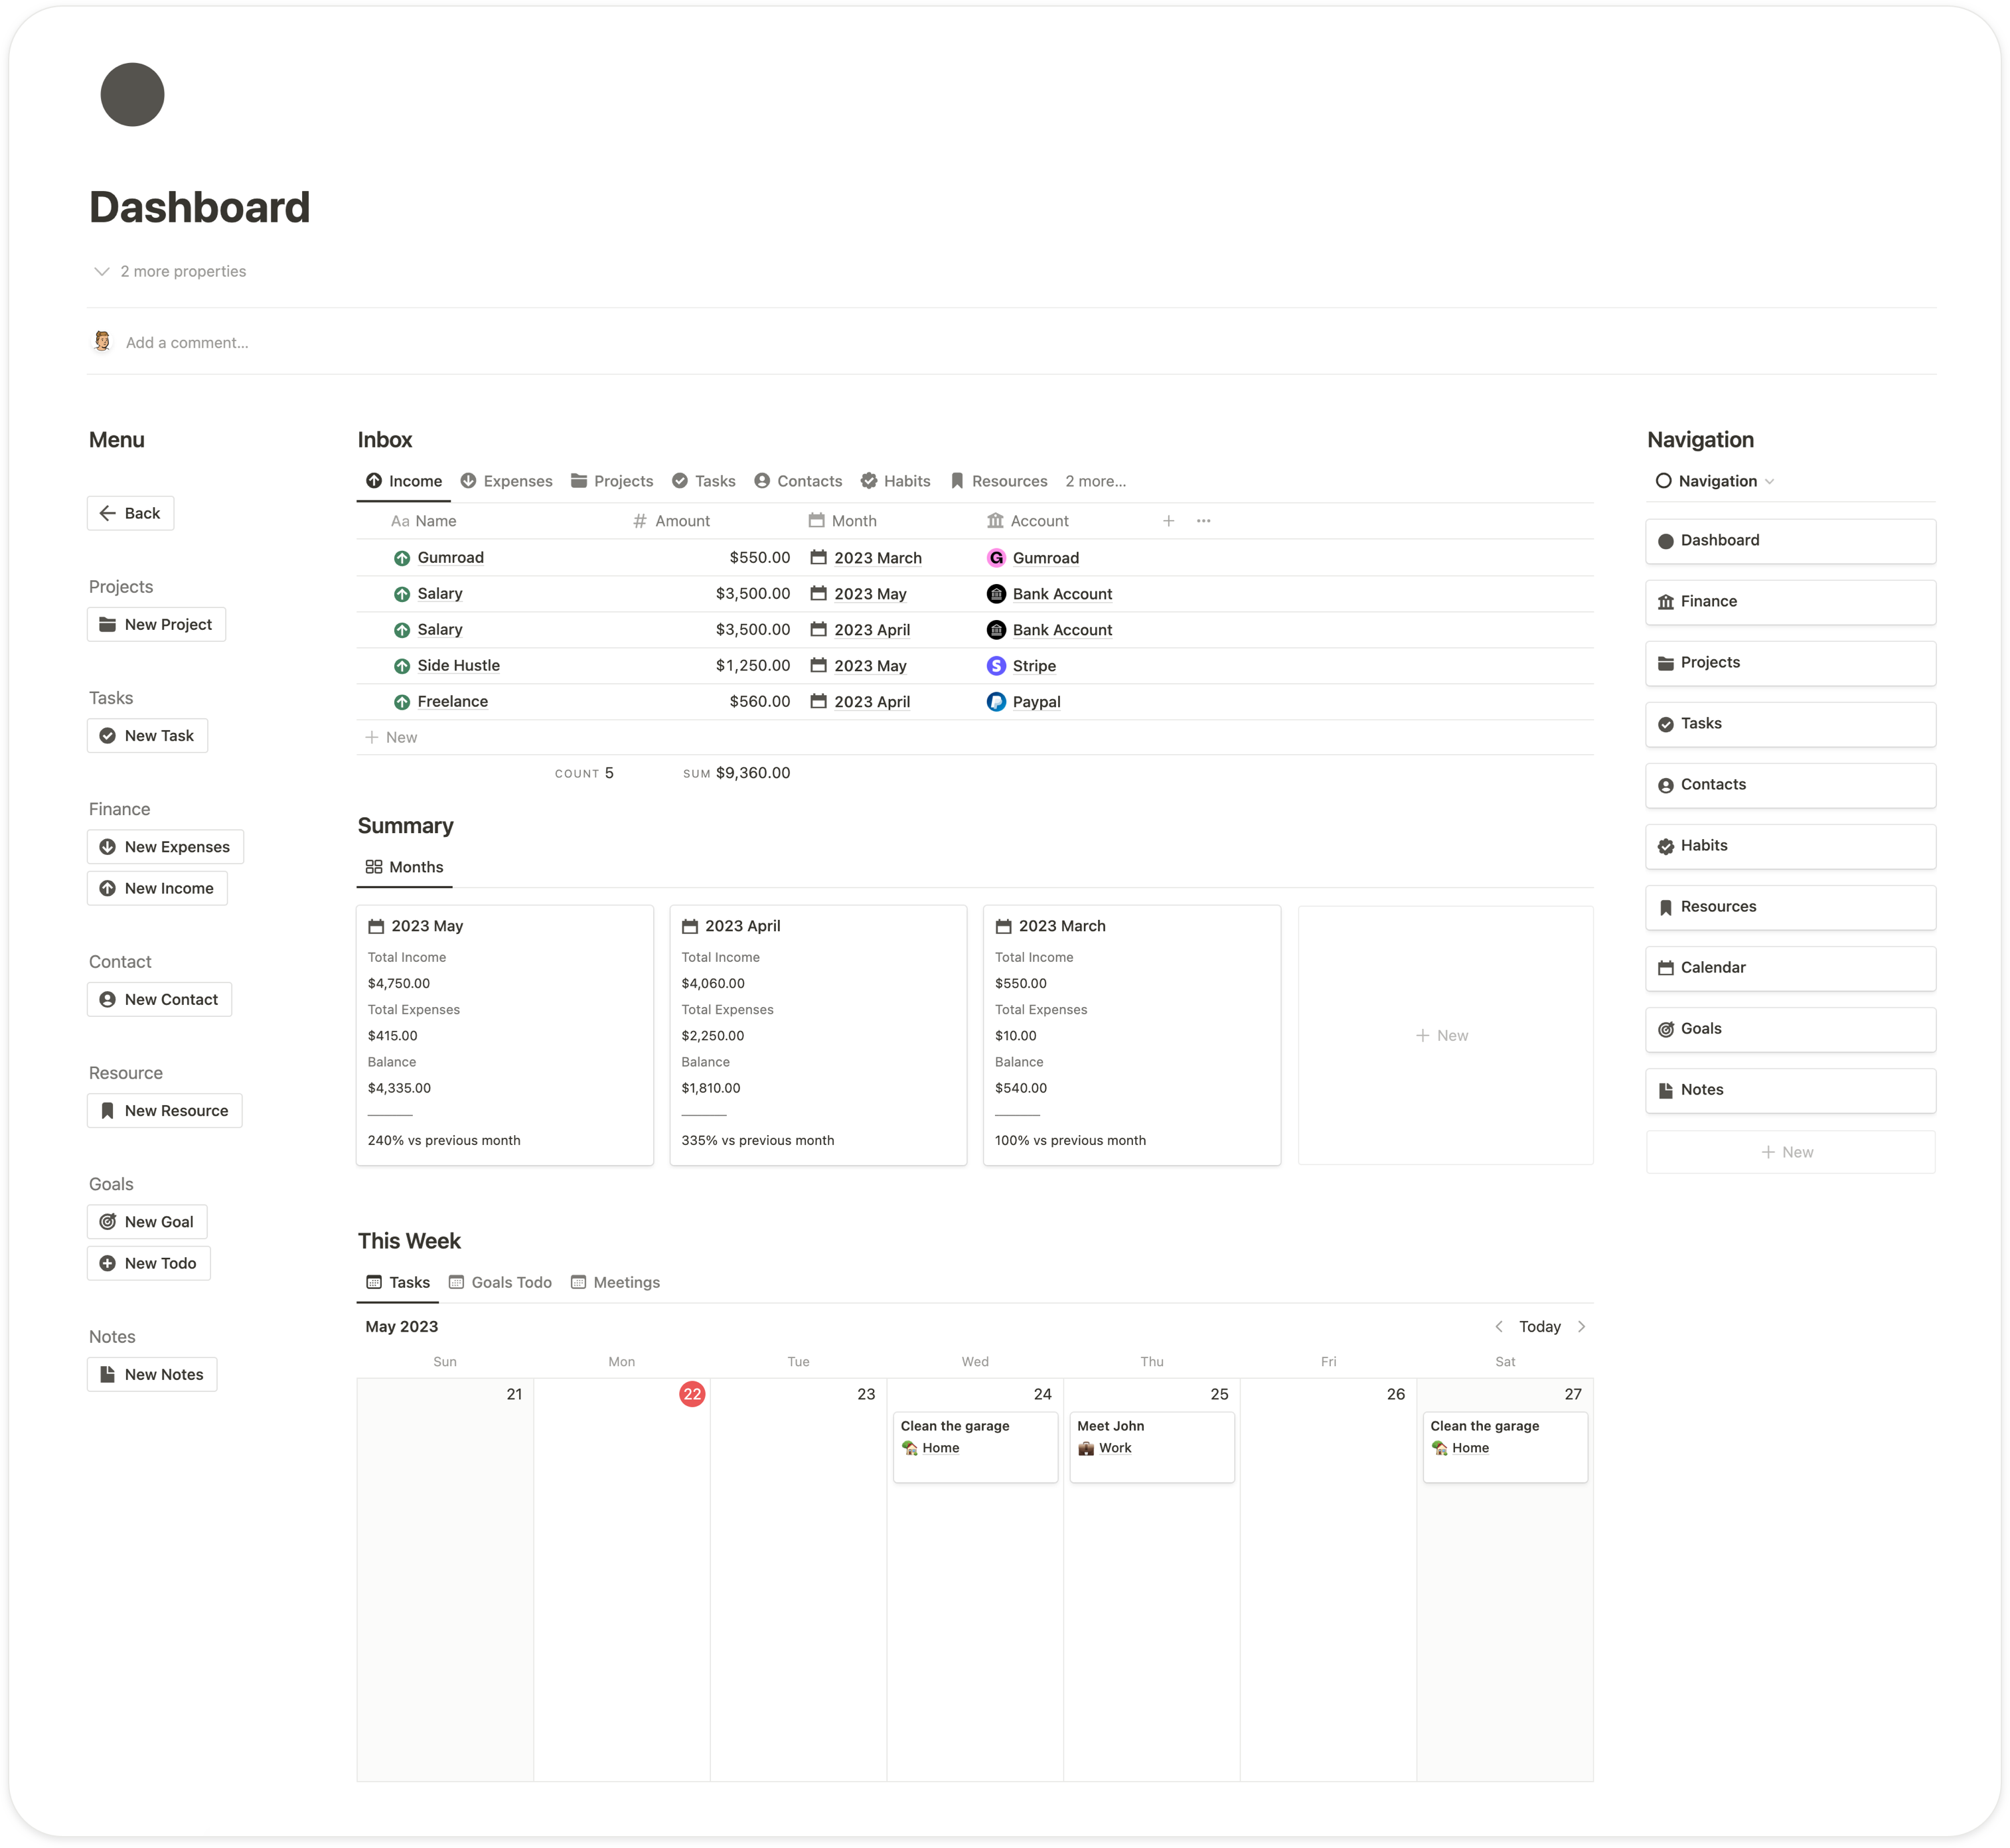The image size is (2010, 1848).
Task: Click the New Goal button
Action: point(147,1221)
